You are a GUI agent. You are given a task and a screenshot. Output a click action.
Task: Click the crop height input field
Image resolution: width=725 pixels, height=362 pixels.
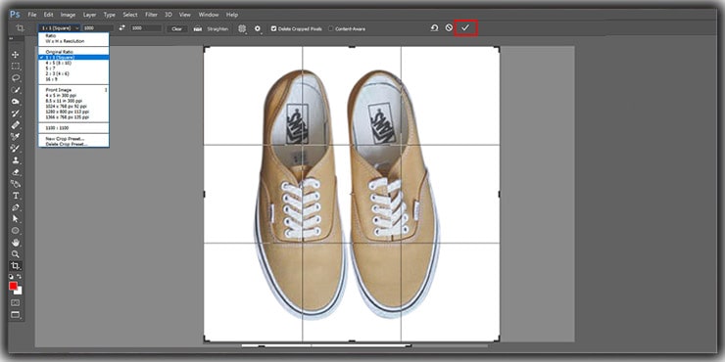(x=146, y=28)
